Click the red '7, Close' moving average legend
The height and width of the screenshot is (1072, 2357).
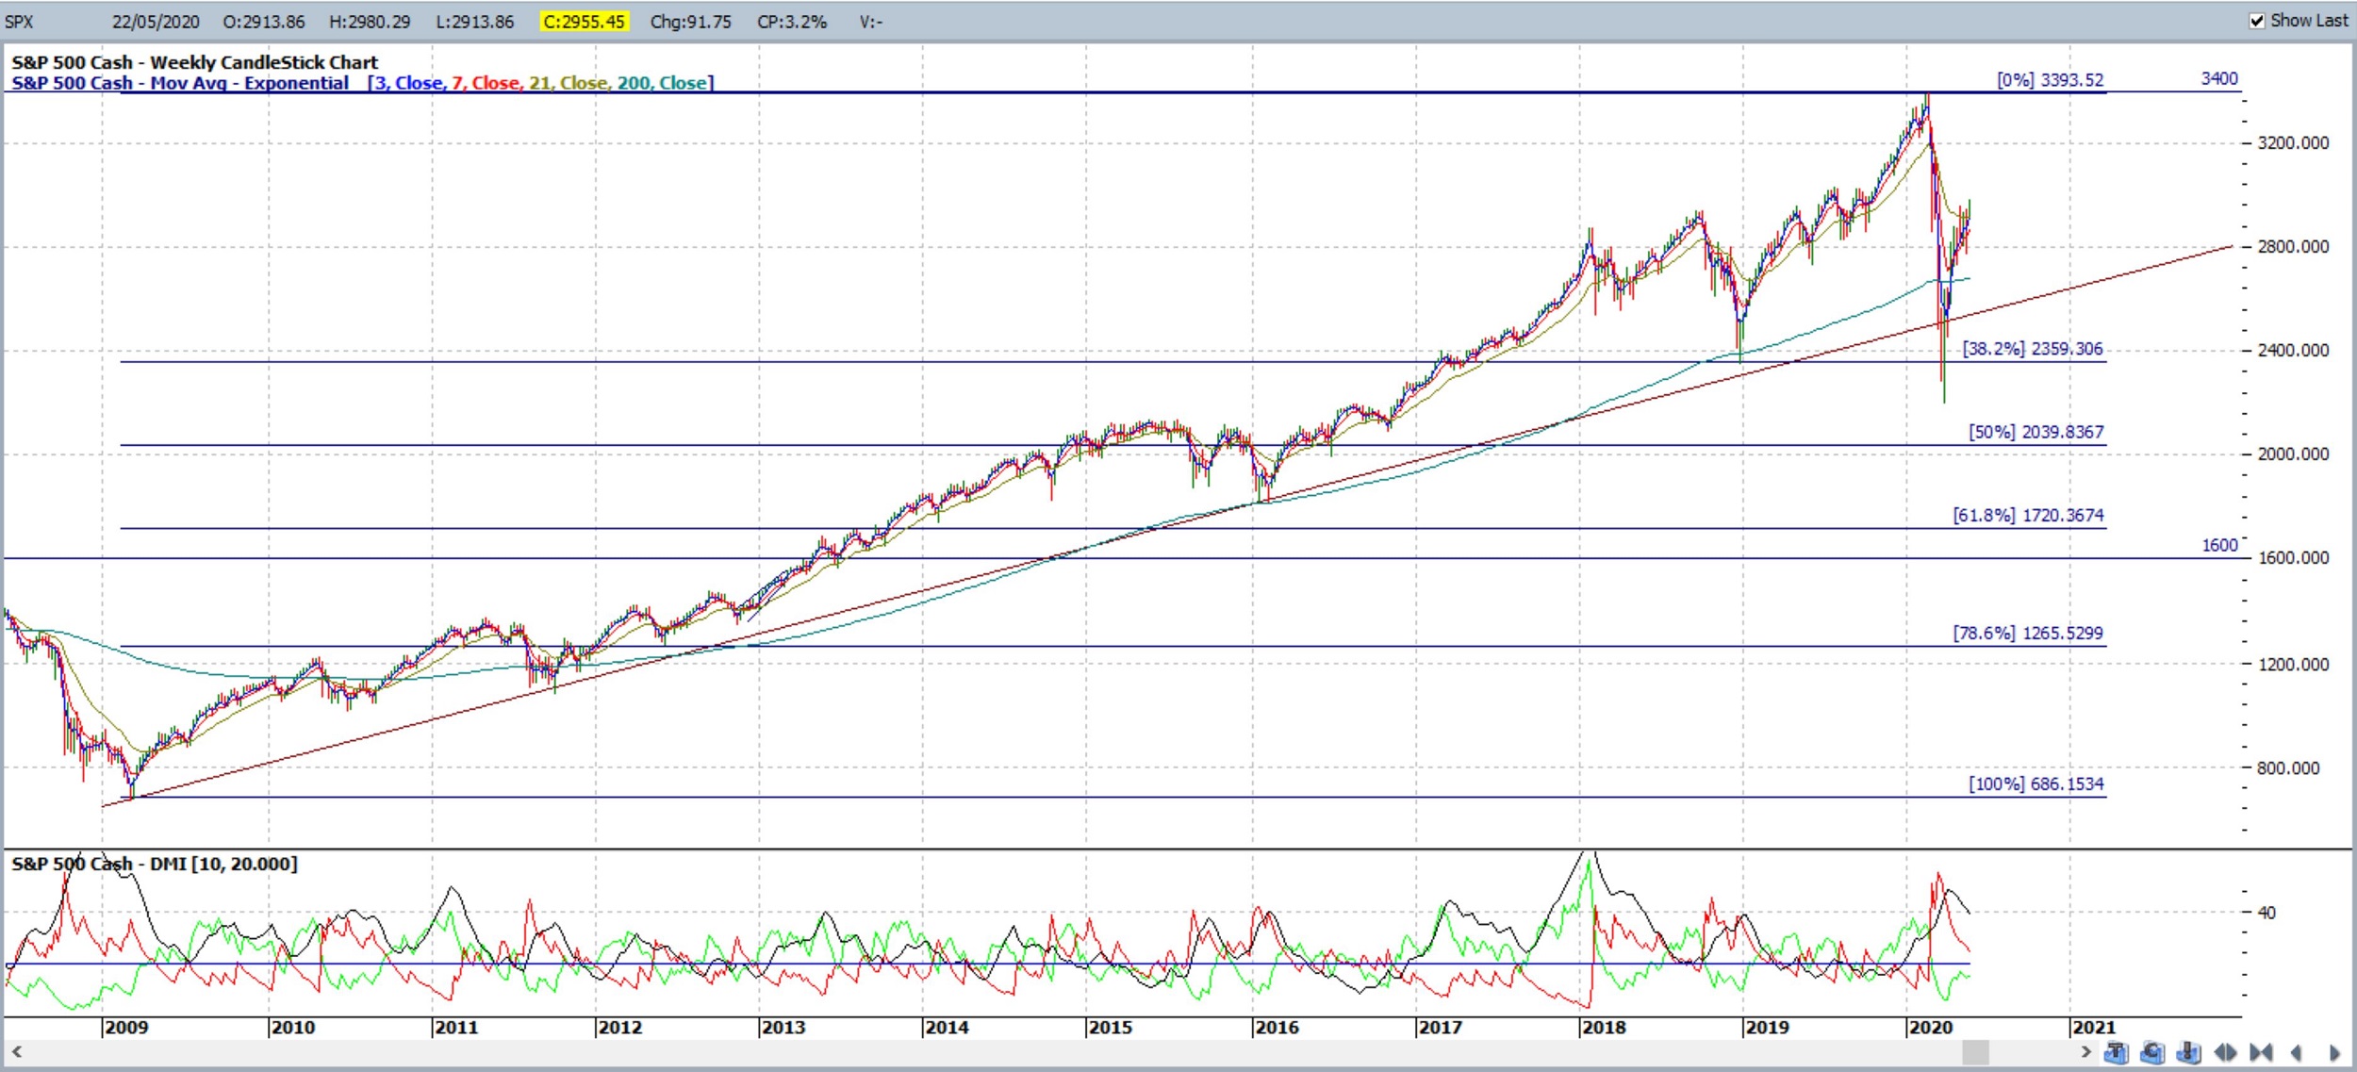point(486,83)
